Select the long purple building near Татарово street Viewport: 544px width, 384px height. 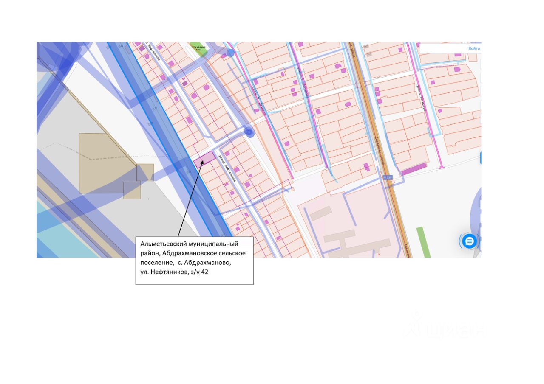click(414, 169)
